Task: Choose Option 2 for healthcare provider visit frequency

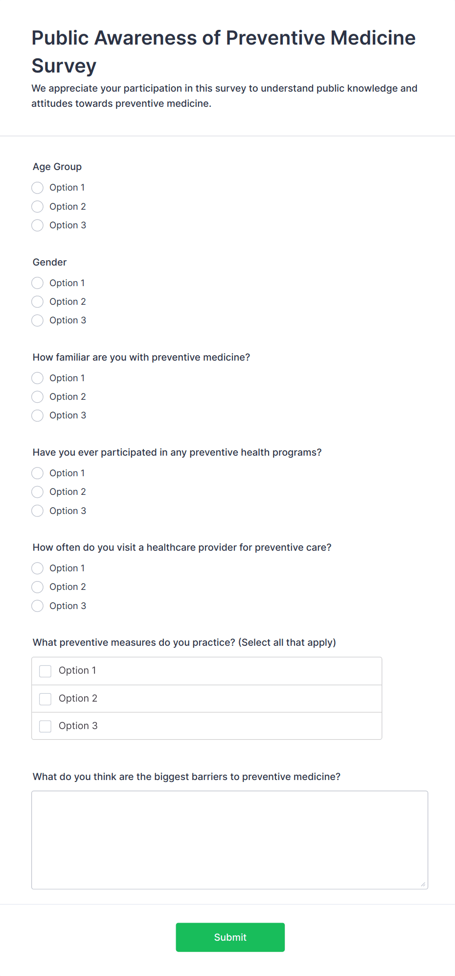Action: 38,587
